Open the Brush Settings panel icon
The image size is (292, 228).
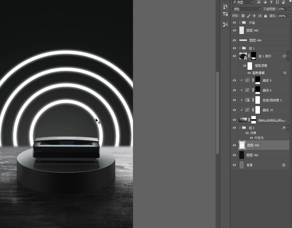[225, 14]
